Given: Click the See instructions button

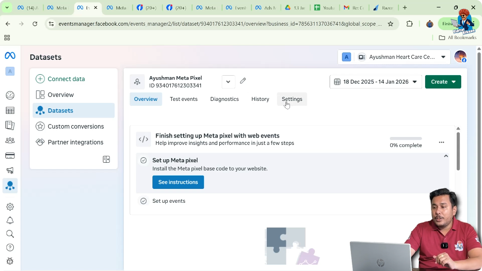Looking at the screenshot, I should [x=178, y=182].
